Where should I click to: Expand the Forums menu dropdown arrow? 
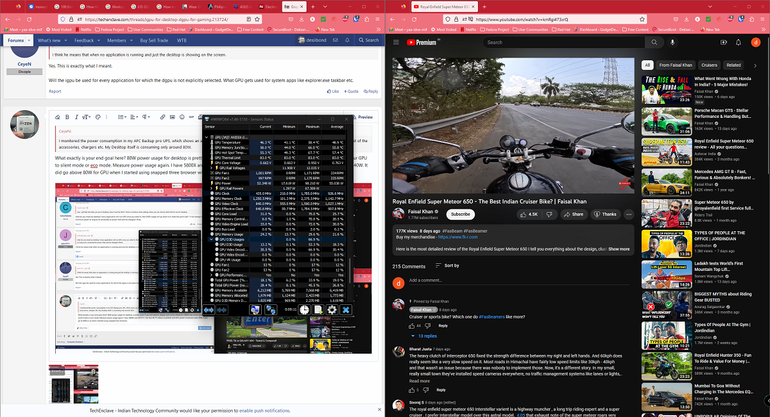coord(28,40)
